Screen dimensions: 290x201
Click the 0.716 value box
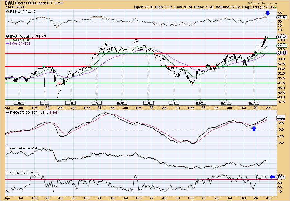pyautogui.click(x=44, y=103)
